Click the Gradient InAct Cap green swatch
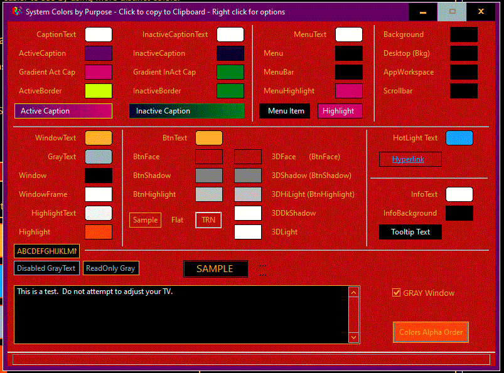Image resolution: width=504 pixels, height=373 pixels. click(230, 72)
